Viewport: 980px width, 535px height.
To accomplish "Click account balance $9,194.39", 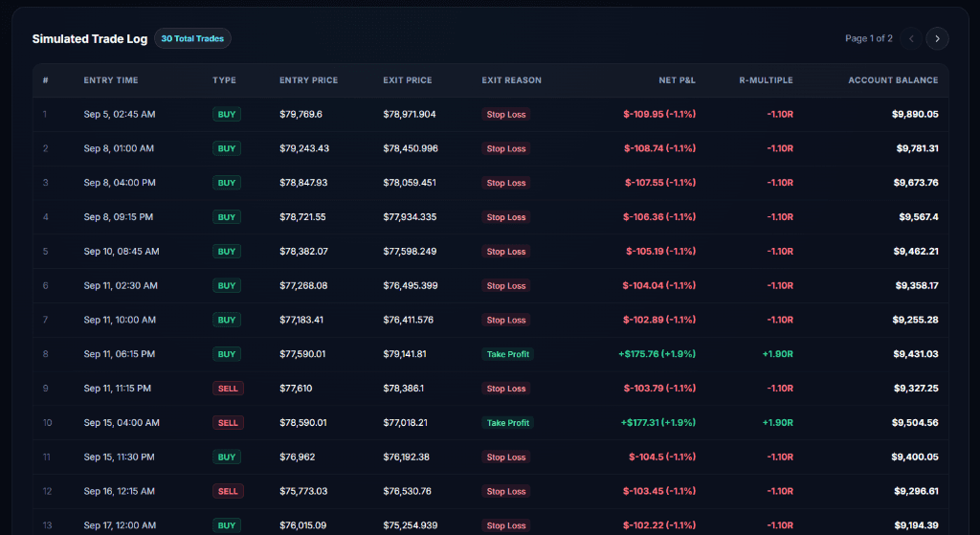I will [x=916, y=525].
